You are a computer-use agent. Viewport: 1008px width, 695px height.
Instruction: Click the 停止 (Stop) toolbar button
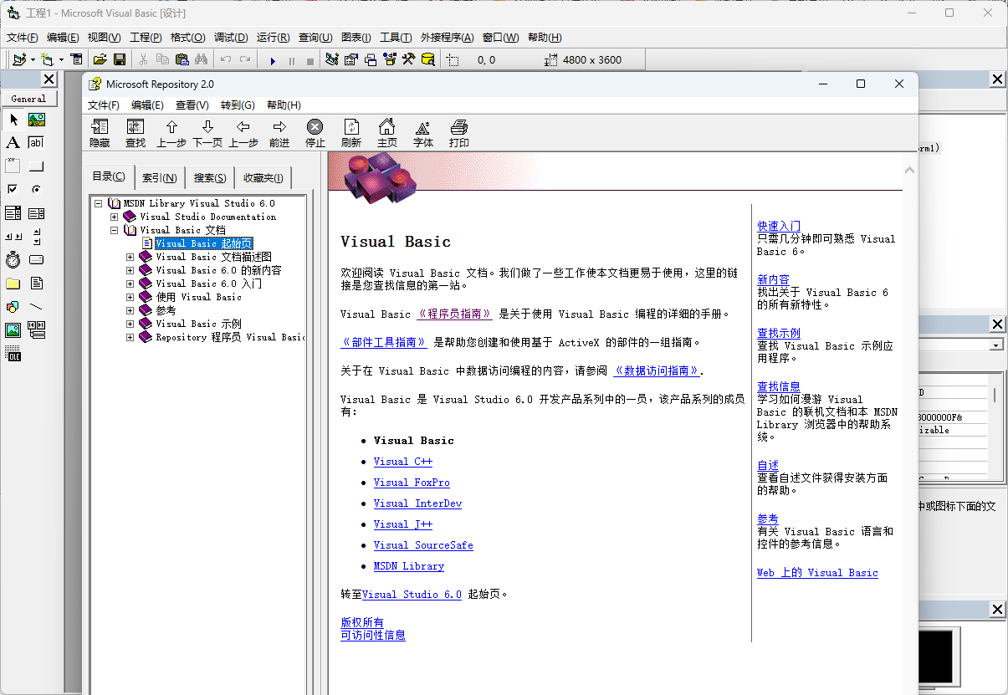pos(315,133)
